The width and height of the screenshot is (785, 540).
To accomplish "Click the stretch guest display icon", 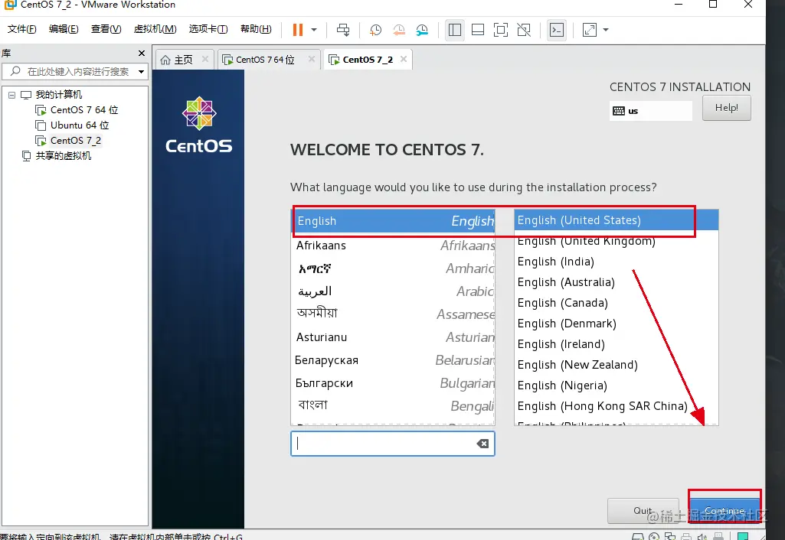I will point(590,30).
